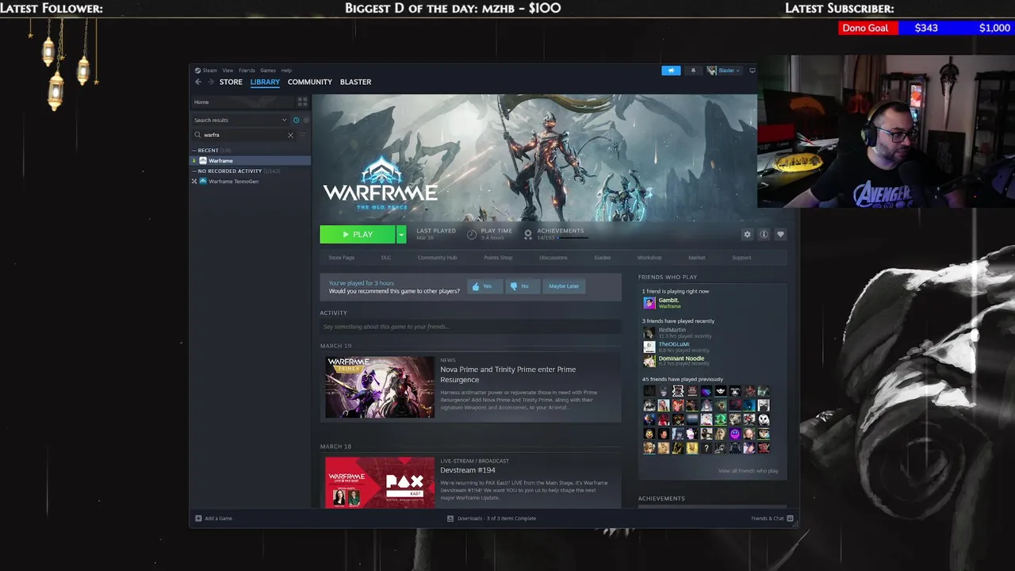The image size is (1015, 571).
Task: Click the Maybe Later button
Action: click(564, 286)
